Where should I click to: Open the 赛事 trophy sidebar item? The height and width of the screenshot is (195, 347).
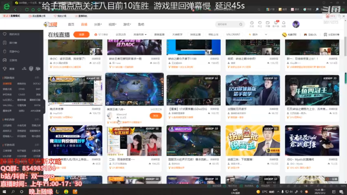click(9, 69)
